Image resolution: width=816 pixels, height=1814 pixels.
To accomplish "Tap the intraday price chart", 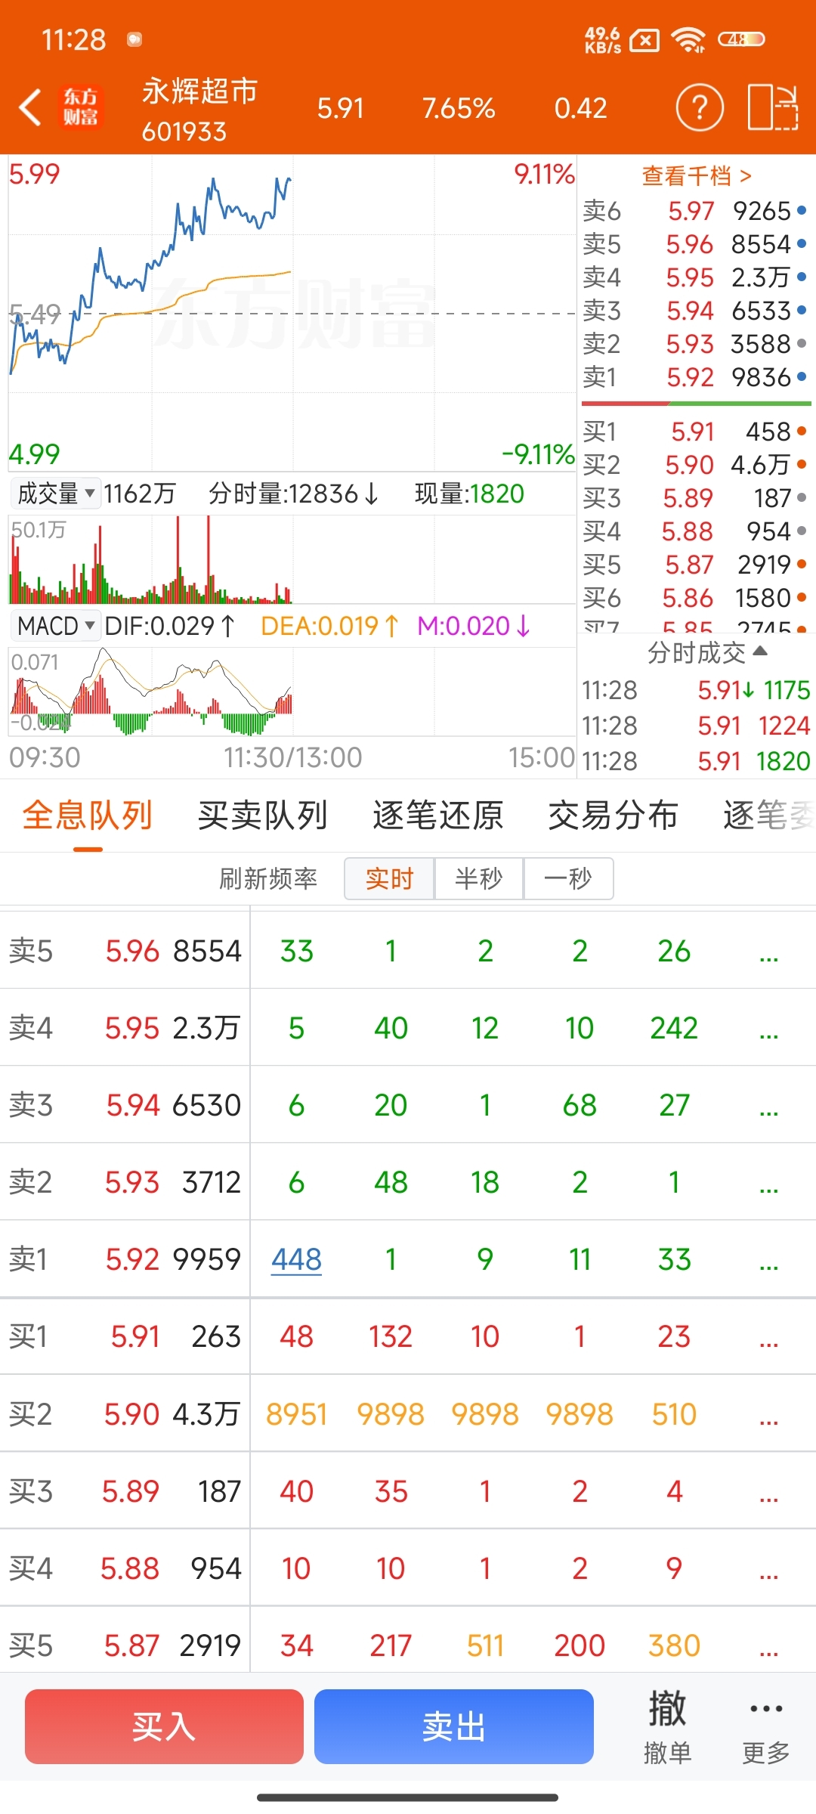I will pos(292,313).
